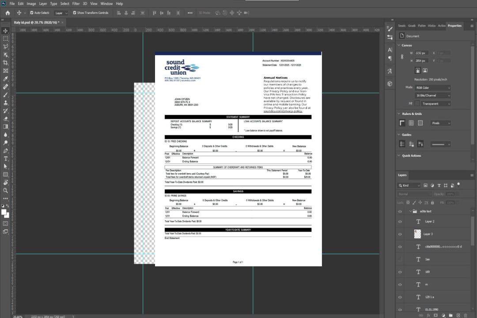Click the Home icon in options bar
Viewport: 477px width, 318px height.
[8, 13]
